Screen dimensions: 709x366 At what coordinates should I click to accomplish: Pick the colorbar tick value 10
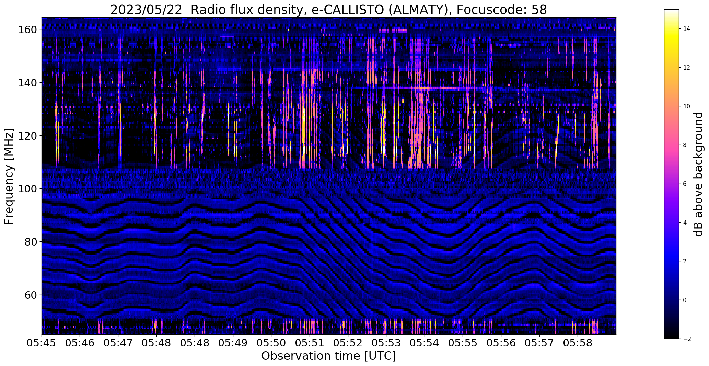coord(687,106)
